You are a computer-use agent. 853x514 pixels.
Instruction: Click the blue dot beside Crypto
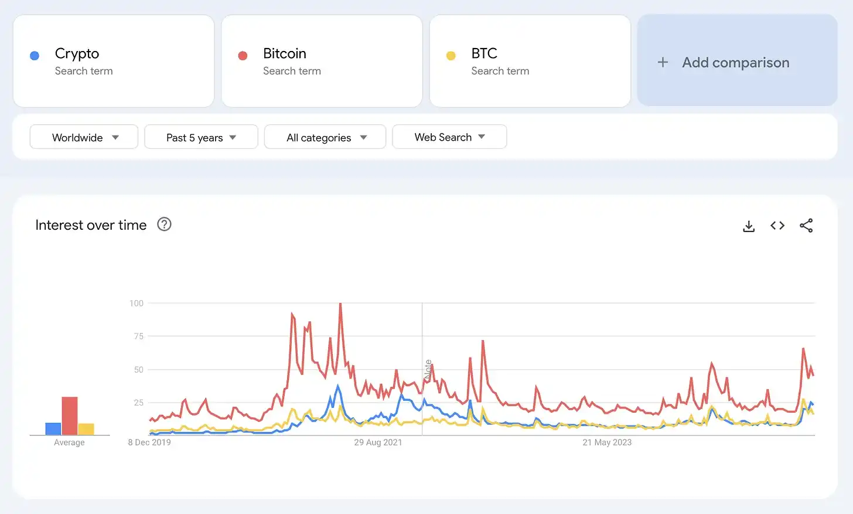[x=35, y=56]
